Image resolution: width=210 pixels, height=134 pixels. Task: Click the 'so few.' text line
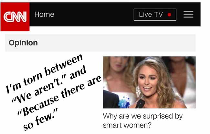coord(40,119)
